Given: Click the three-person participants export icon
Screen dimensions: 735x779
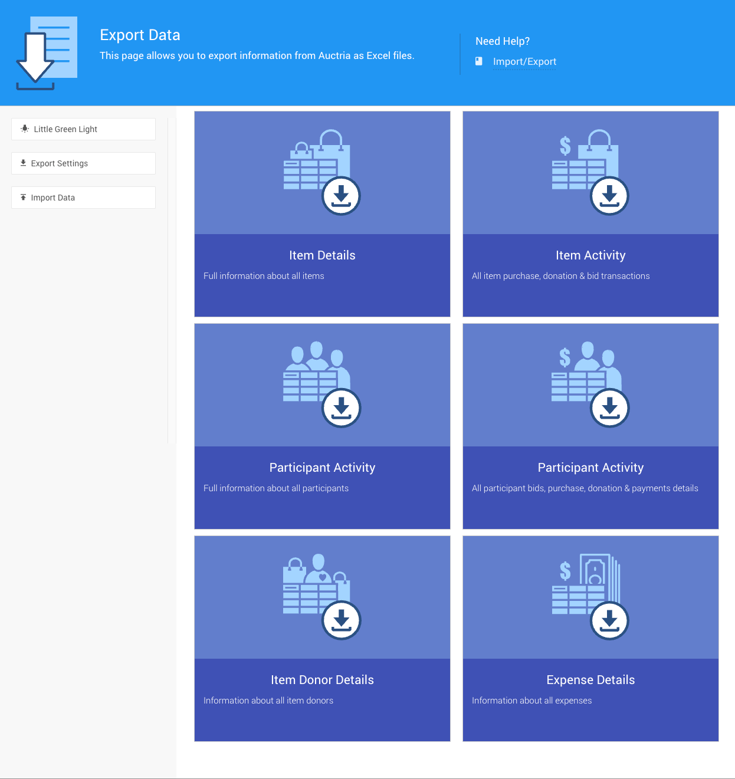Looking at the screenshot, I should point(321,384).
